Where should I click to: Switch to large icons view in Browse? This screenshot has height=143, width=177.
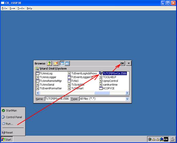pos(62,63)
